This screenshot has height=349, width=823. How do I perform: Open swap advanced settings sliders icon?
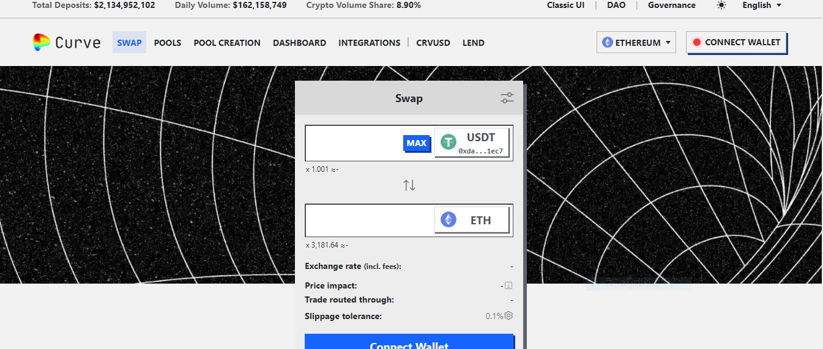[507, 98]
